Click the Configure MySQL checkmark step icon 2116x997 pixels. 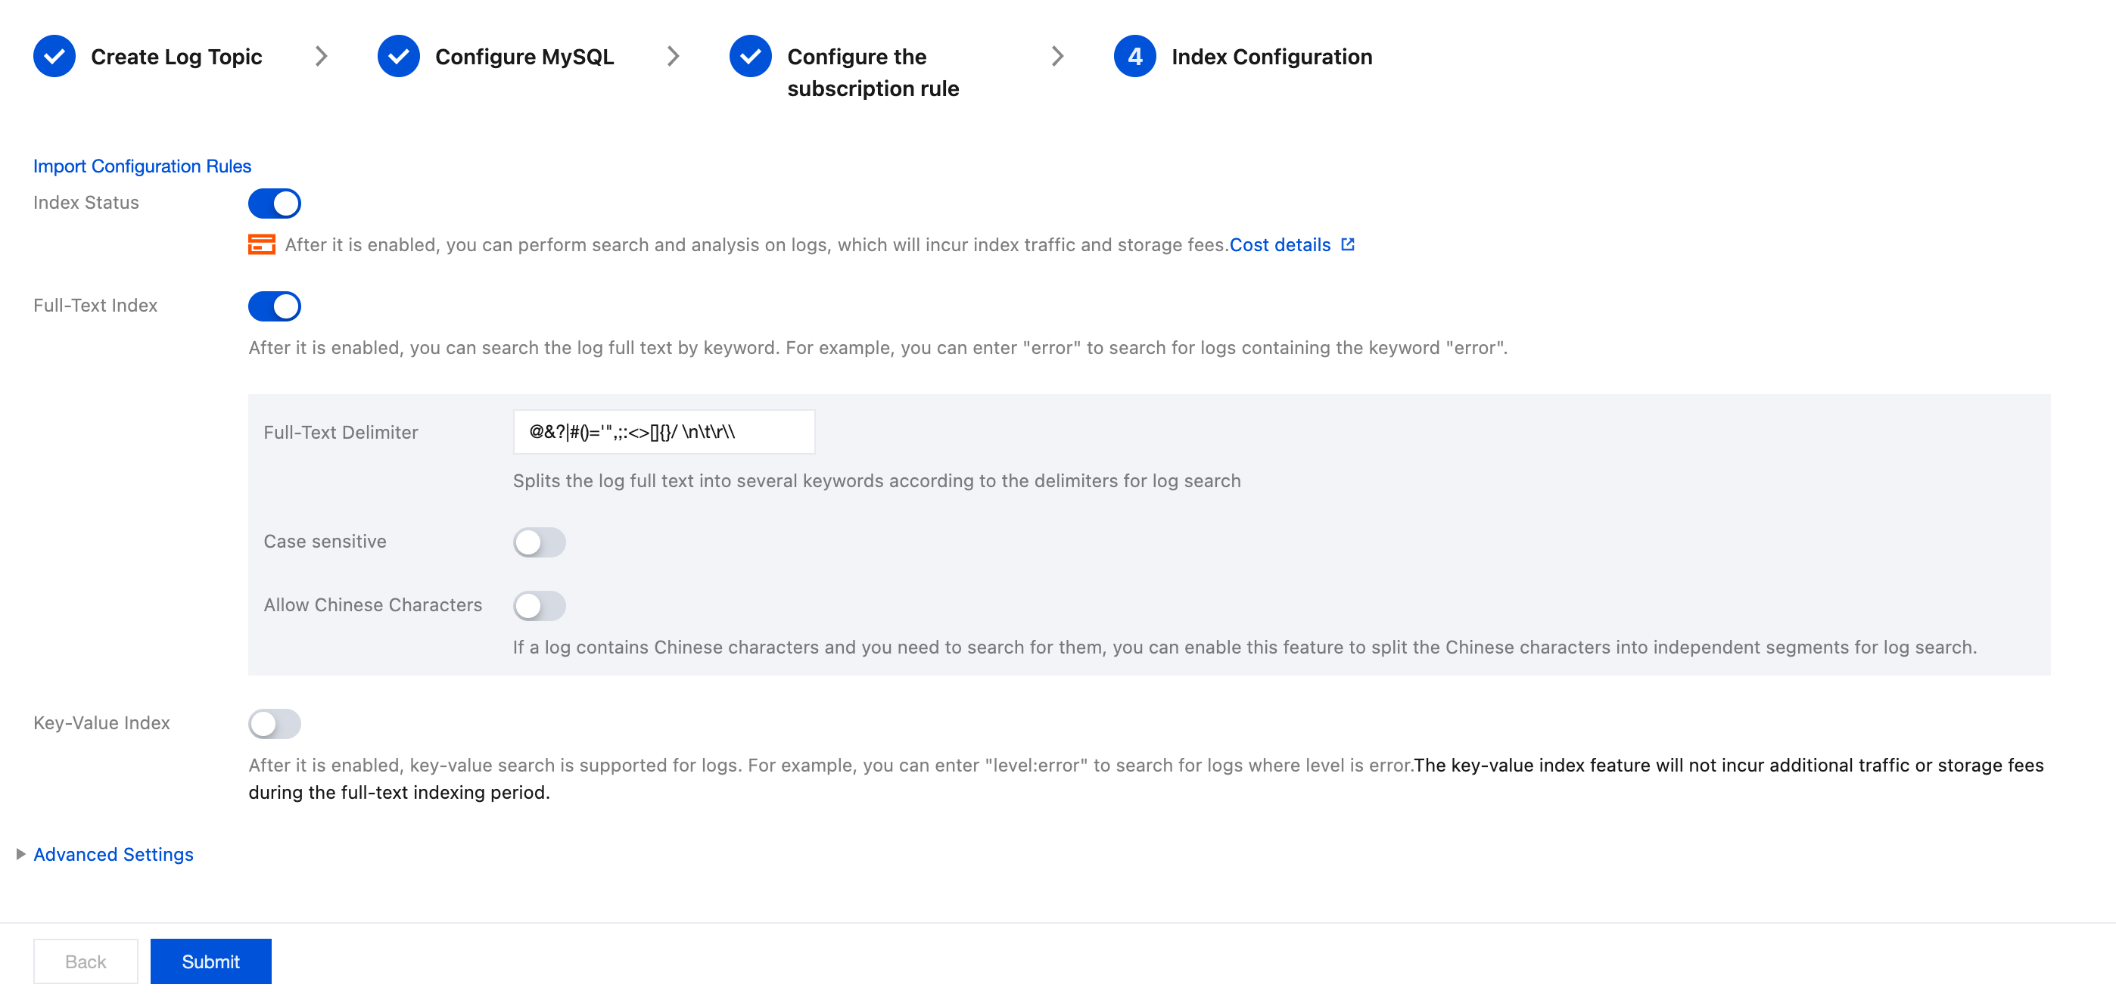pos(398,57)
